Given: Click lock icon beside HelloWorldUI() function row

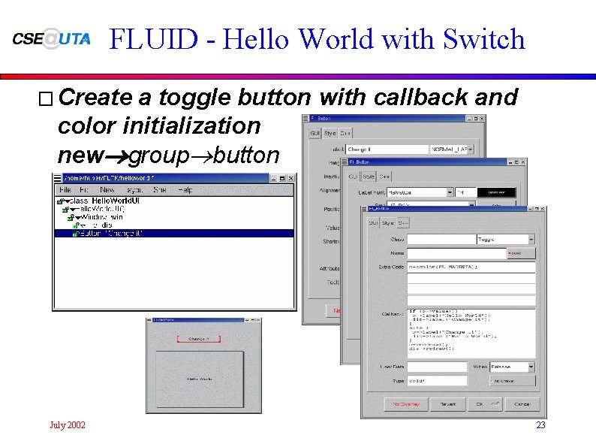Looking at the screenshot, I should click(x=65, y=210).
